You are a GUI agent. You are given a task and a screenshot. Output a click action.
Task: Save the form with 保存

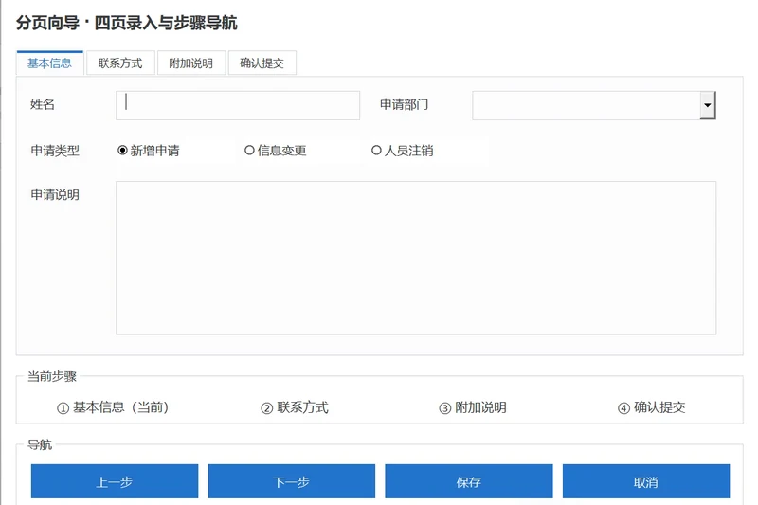coord(468,481)
